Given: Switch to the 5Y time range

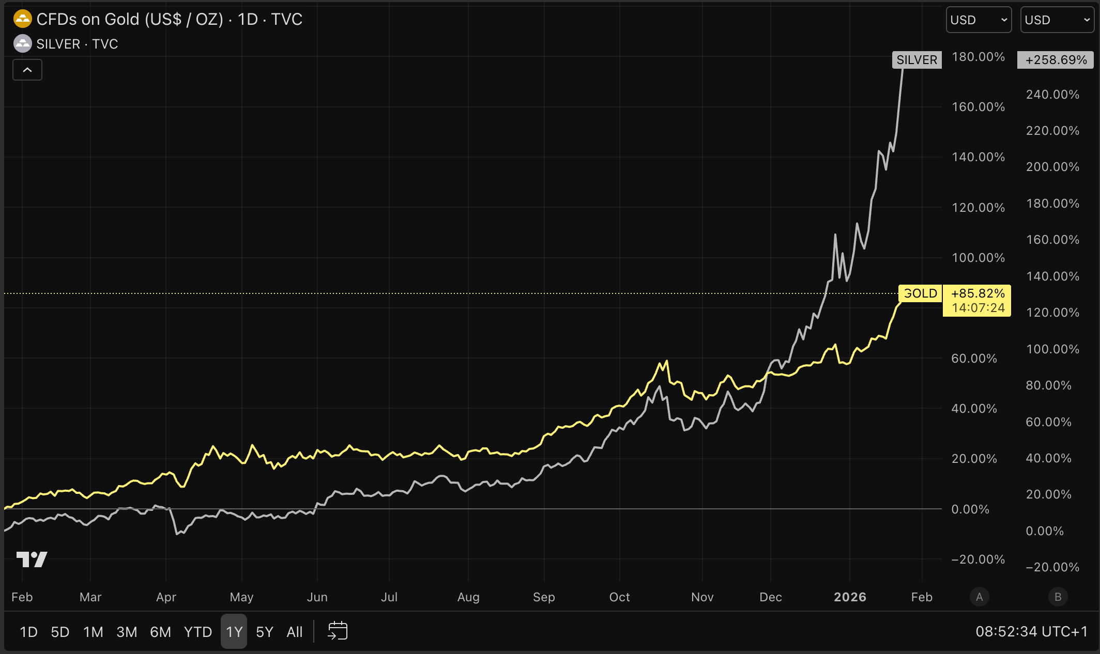Looking at the screenshot, I should [x=264, y=632].
